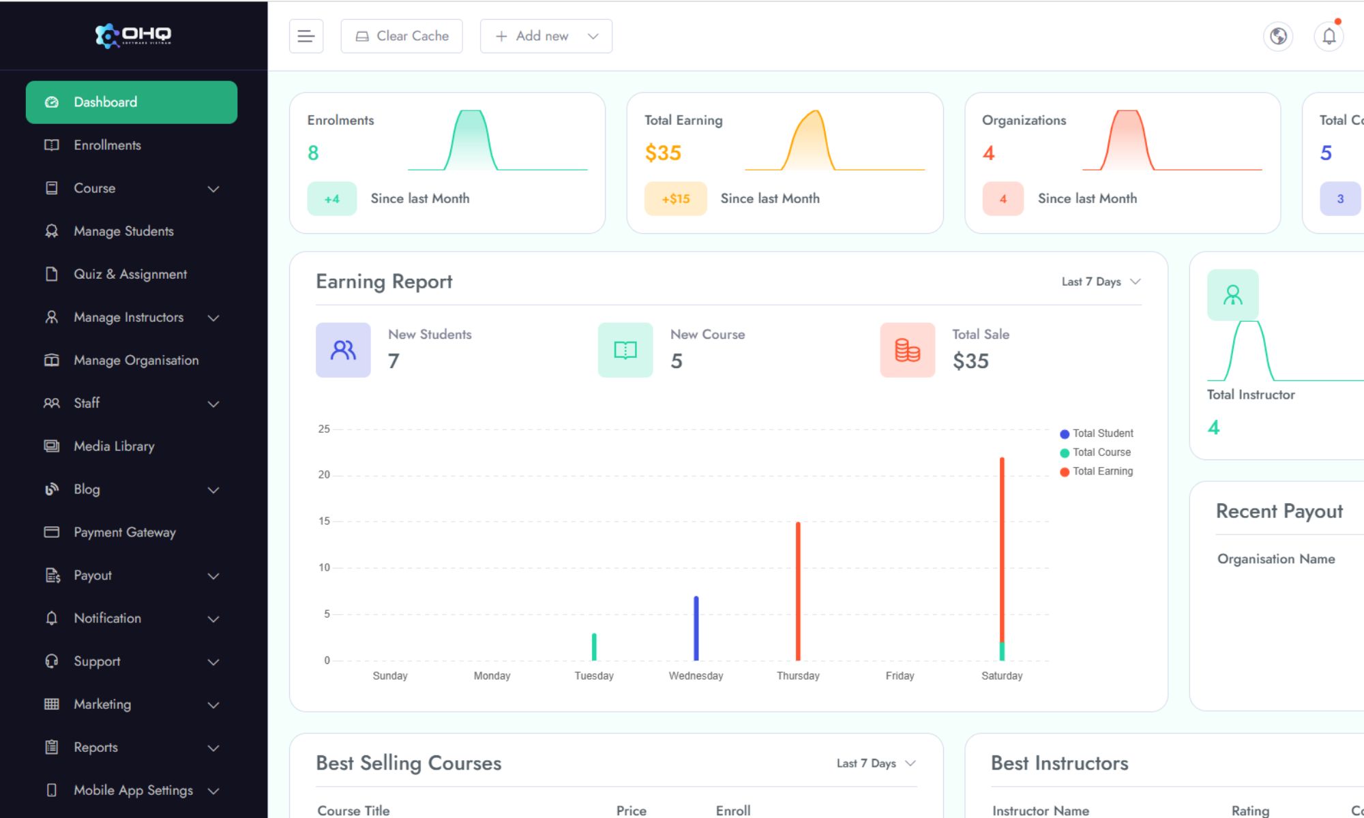Expand the Reports submenu chevron
This screenshot has width=1364, height=818.
213,748
